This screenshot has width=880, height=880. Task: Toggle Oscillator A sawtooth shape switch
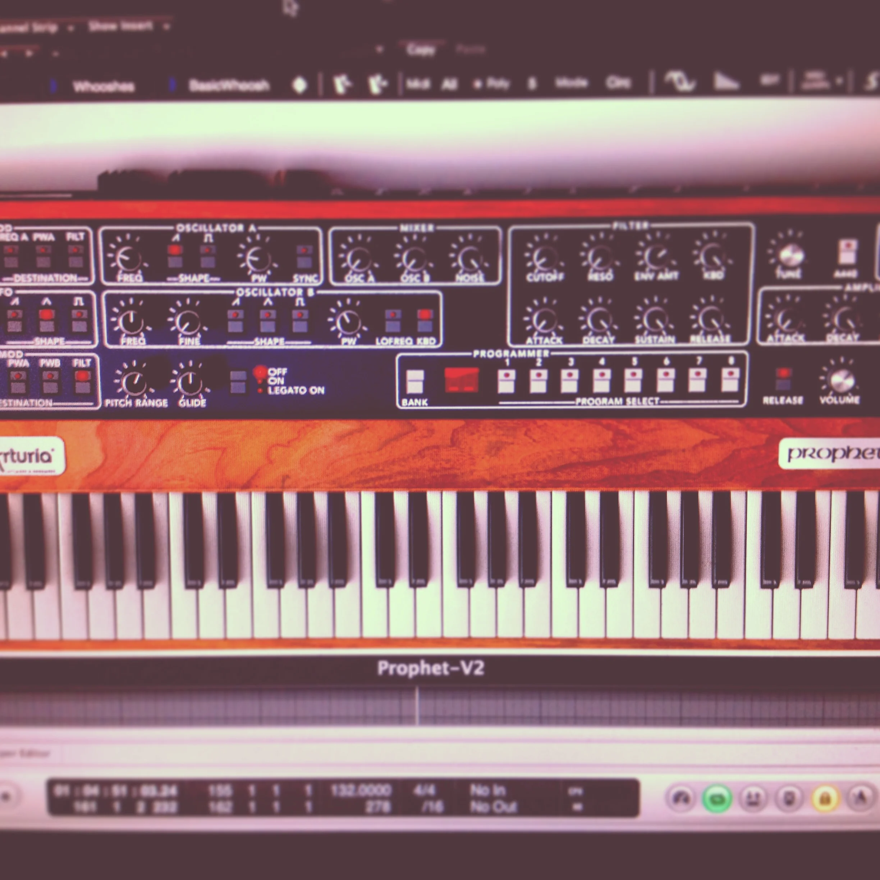(175, 256)
